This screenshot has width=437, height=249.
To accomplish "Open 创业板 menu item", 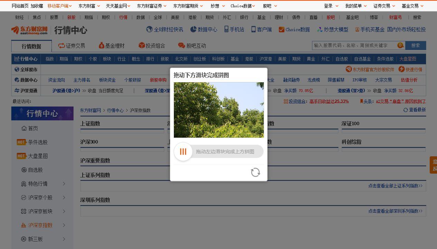I will point(200,59).
